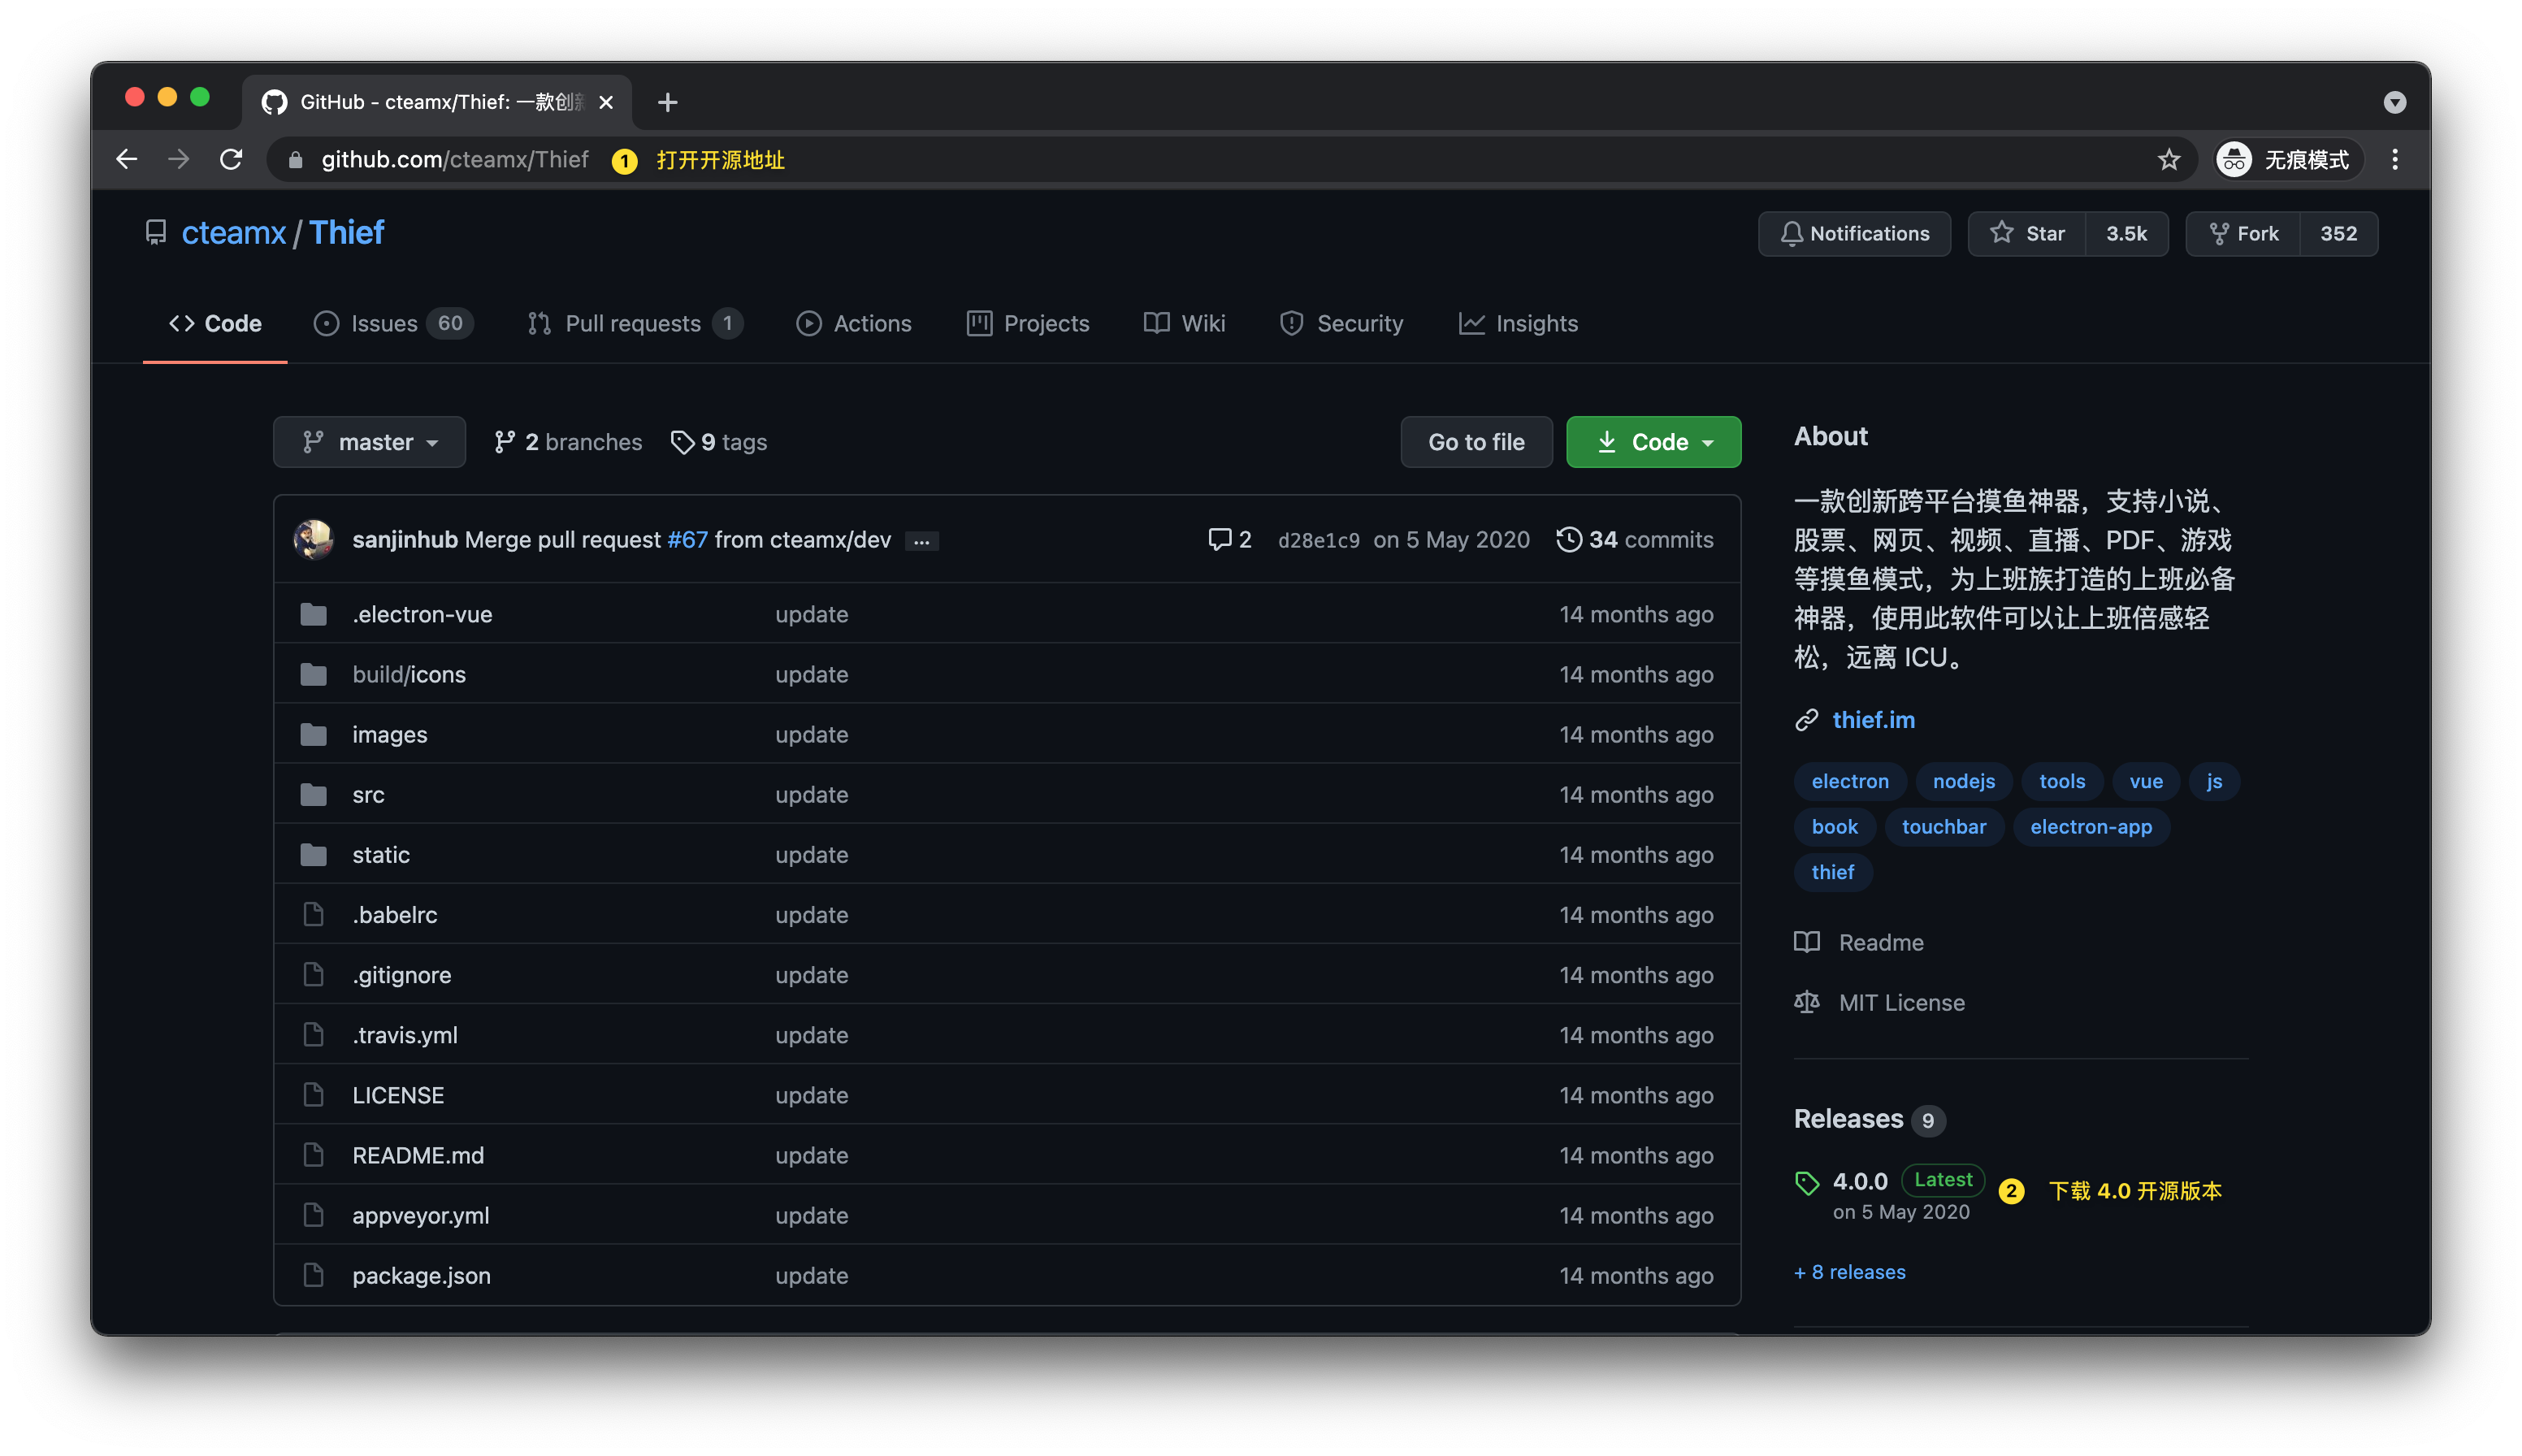
Task: Click the electron topic tag
Action: point(1849,780)
